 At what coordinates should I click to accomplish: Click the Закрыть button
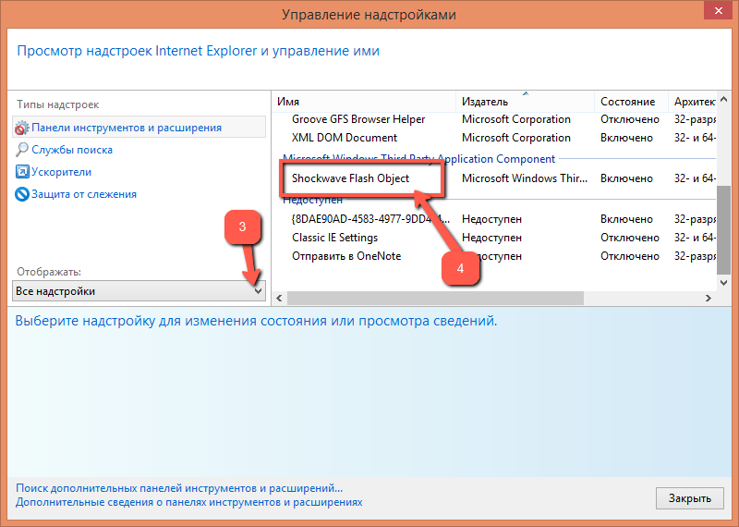tap(689, 498)
